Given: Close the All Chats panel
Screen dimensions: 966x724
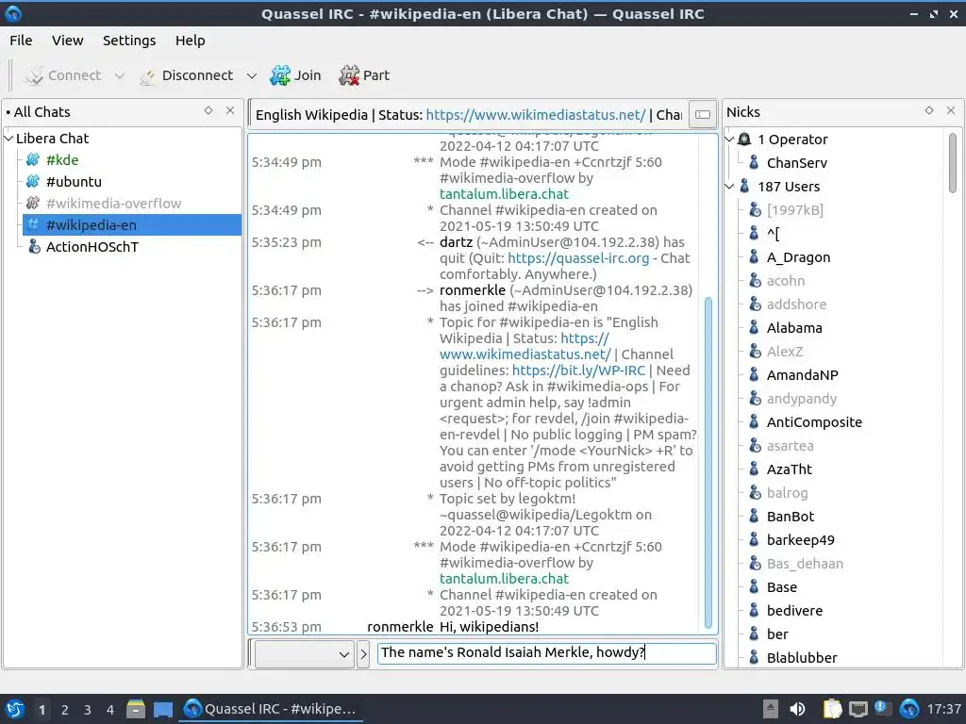Looking at the screenshot, I should [230, 111].
